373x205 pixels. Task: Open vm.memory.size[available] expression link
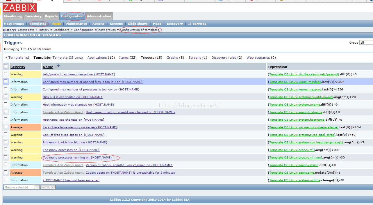pos(304,127)
